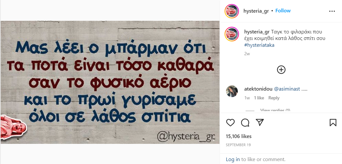
Task: Open more options three-dot menu
Action: point(332,11)
